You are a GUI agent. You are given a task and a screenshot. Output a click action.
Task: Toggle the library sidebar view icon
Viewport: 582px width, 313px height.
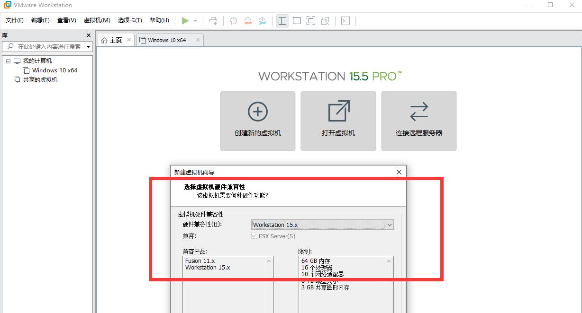click(x=282, y=21)
